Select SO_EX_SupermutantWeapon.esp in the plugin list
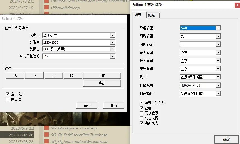The width and height of the screenshot is (240, 144). pos(79,141)
